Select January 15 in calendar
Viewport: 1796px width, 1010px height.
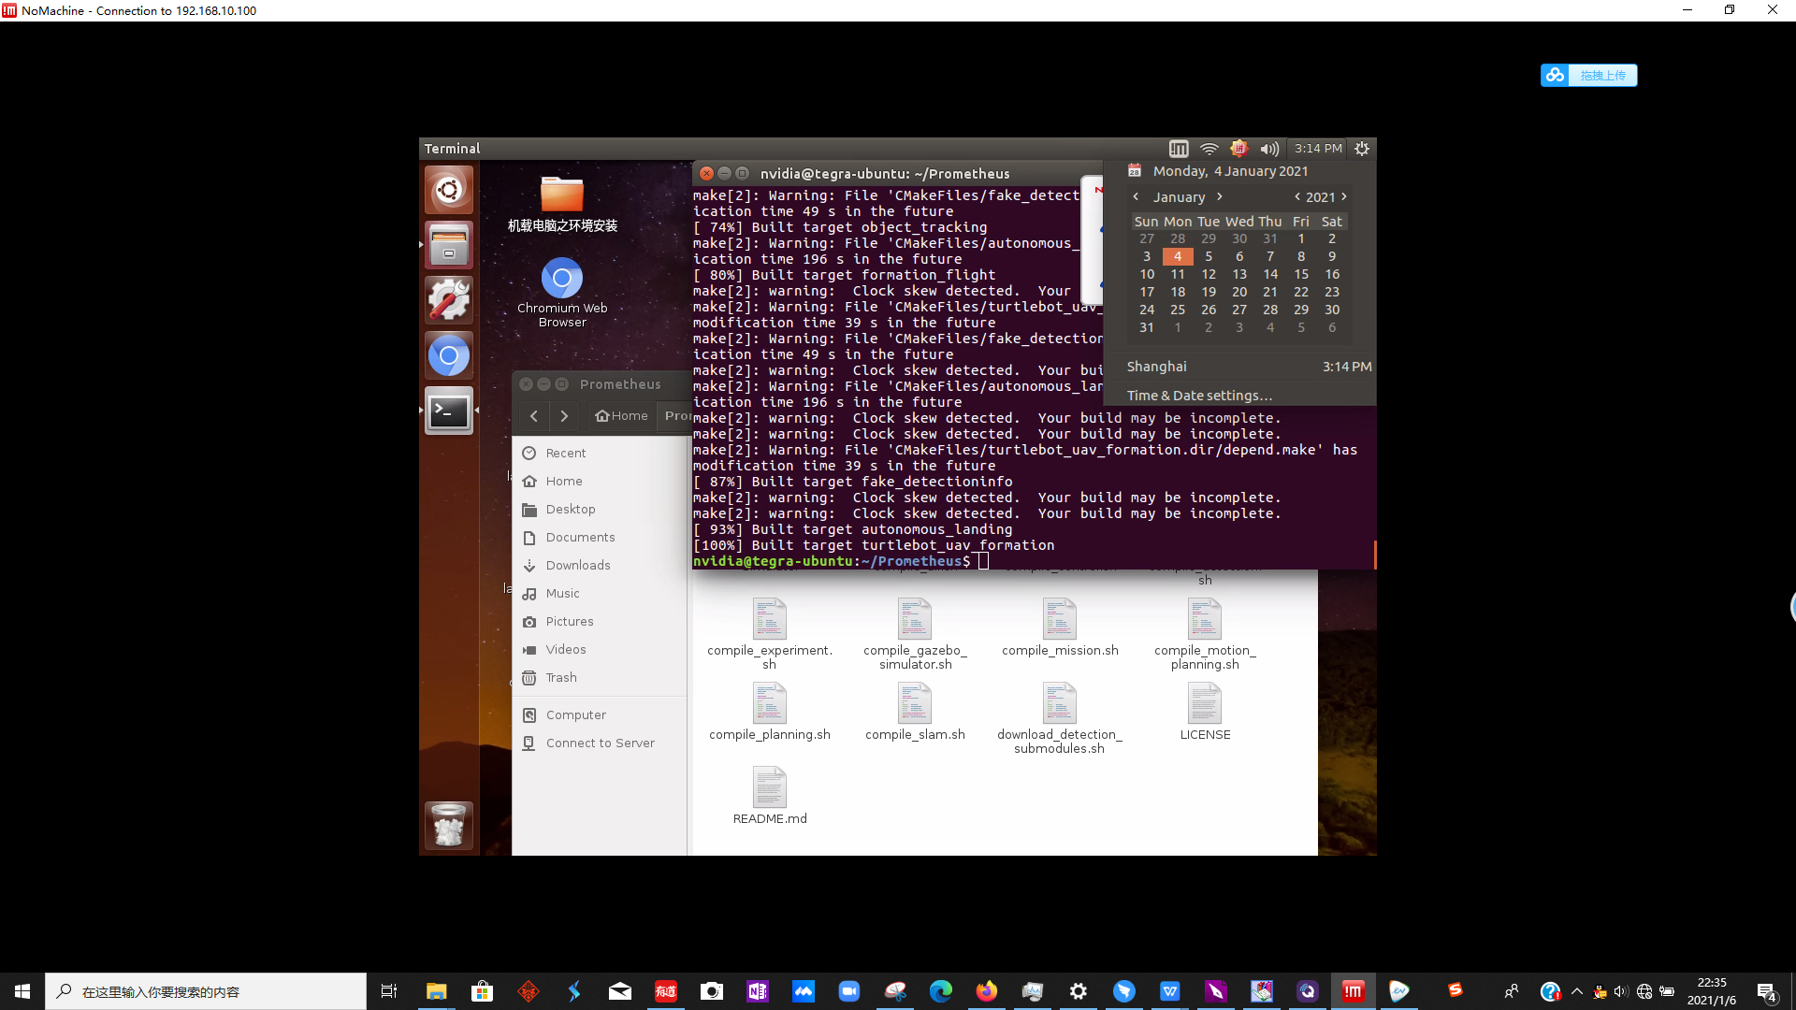(x=1300, y=274)
